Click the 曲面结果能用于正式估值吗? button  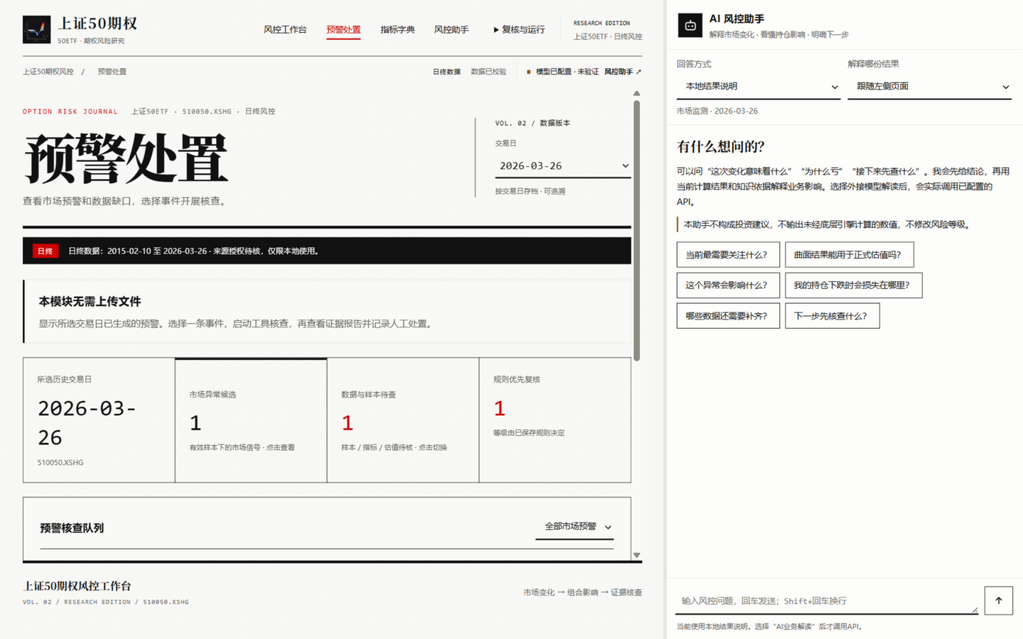click(x=849, y=255)
